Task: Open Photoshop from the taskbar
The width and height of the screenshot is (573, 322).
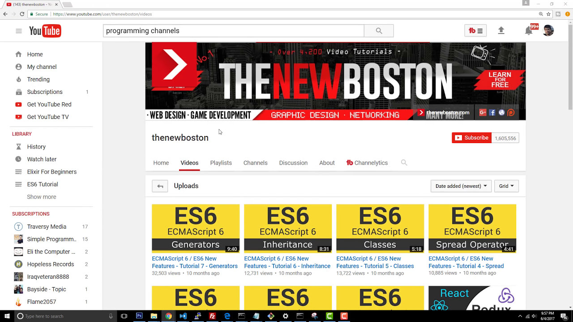Action: point(139,316)
